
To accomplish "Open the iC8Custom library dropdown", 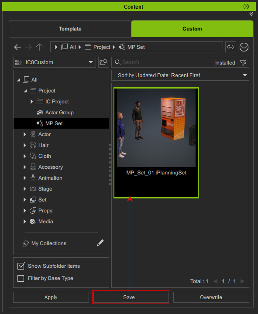I will tap(55, 62).
